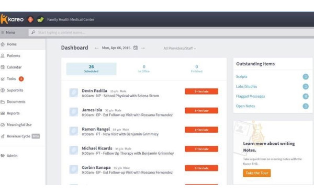Click Corbin Itanapa's 7+ hrs late button

(201, 168)
